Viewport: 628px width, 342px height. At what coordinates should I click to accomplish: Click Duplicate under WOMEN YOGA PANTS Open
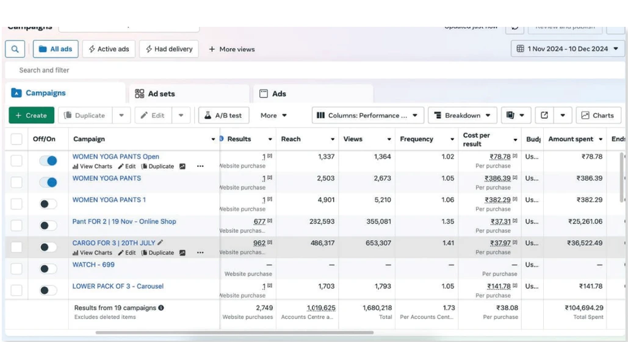pyautogui.click(x=157, y=166)
